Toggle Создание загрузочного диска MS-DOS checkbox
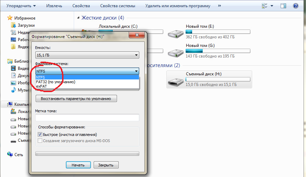 pyautogui.click(x=40, y=141)
